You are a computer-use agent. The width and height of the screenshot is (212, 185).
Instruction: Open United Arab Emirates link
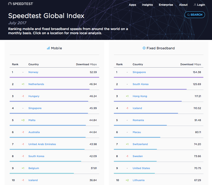click(x=42, y=144)
